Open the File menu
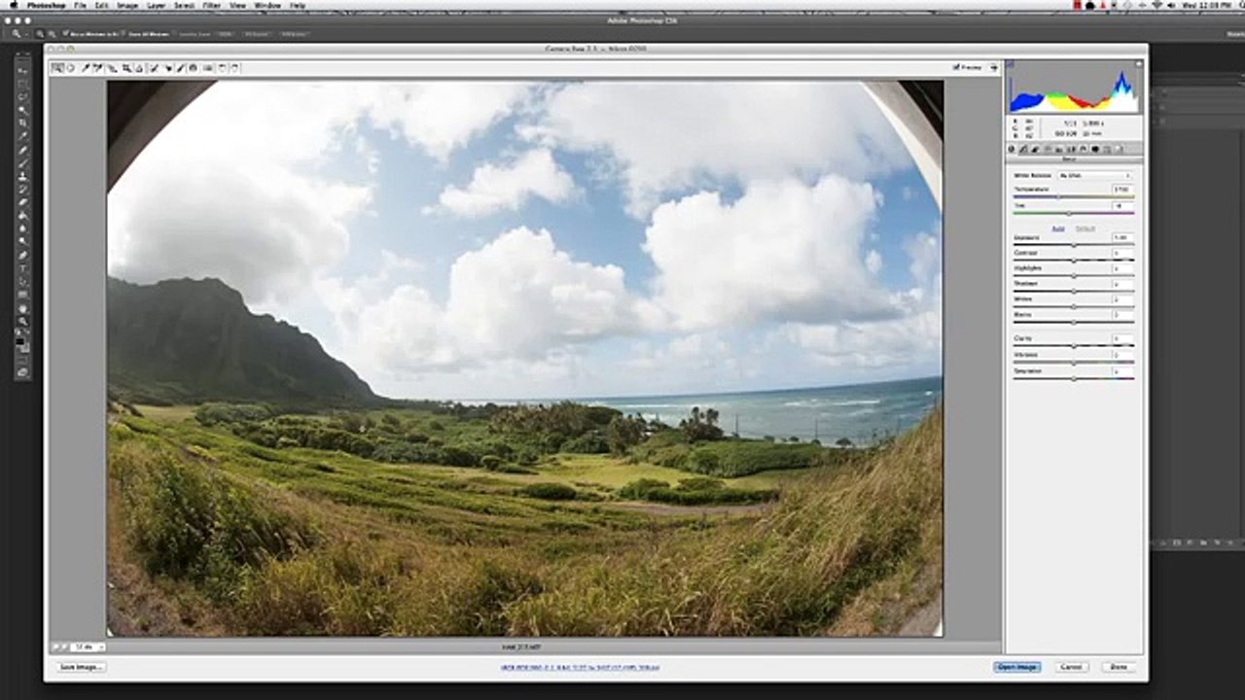 tap(80, 5)
